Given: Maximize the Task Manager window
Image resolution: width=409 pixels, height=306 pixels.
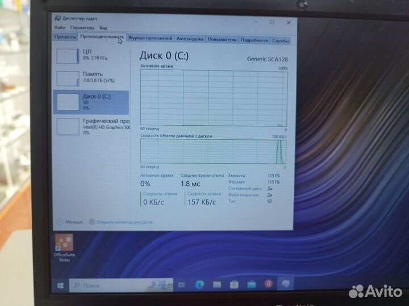Looking at the screenshot, I should pos(272,22).
